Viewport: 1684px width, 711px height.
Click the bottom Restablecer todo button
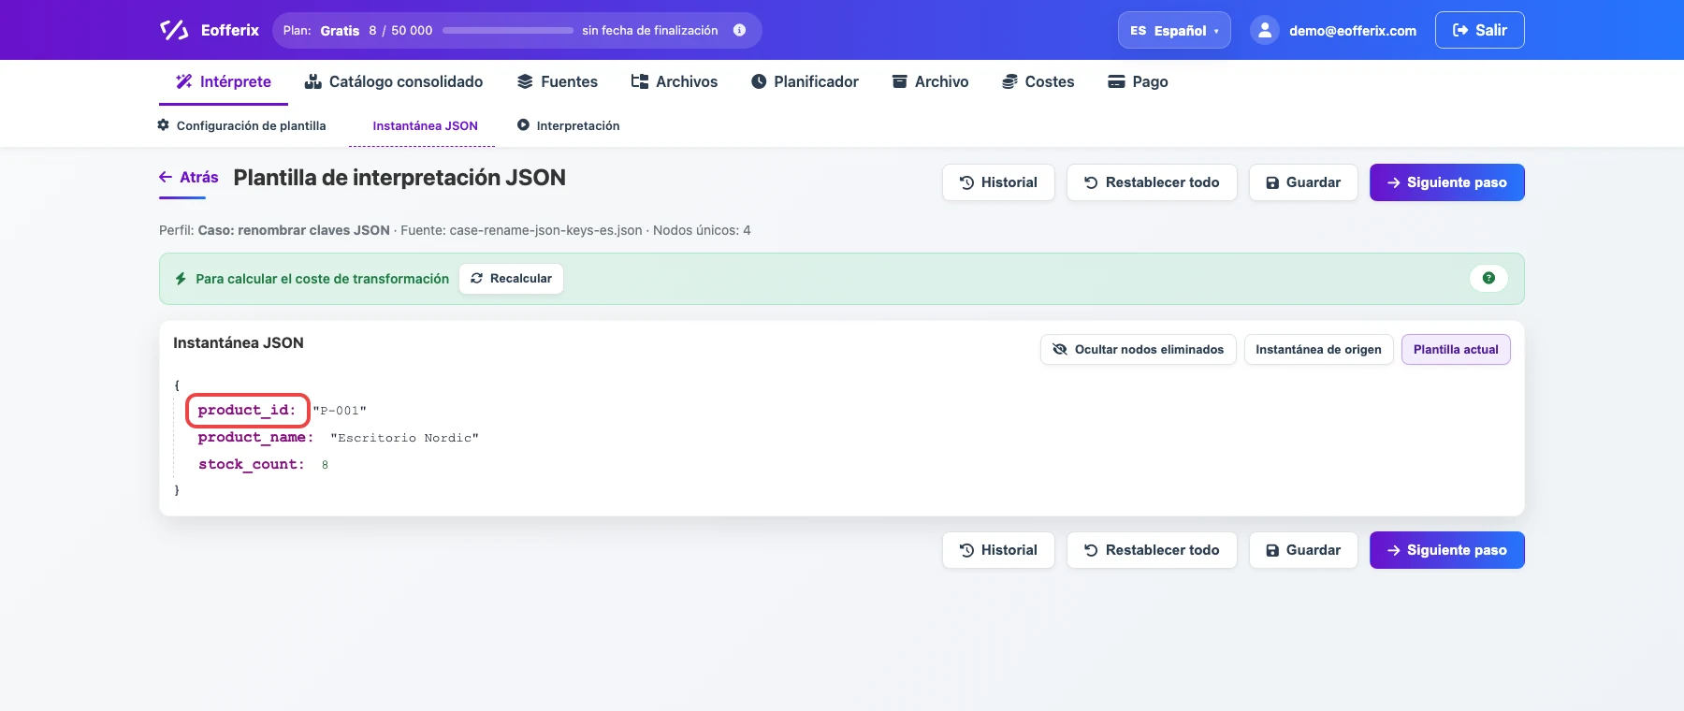[1152, 550]
